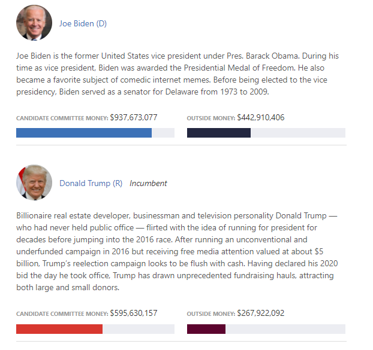Select Trump's $595,630,157 committee money amount

click(x=134, y=314)
